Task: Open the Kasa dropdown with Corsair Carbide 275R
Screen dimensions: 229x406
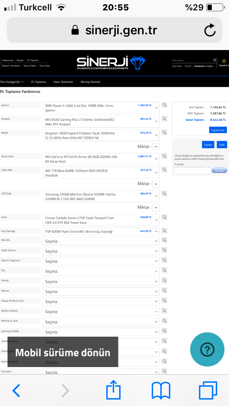Action: tap(101, 220)
